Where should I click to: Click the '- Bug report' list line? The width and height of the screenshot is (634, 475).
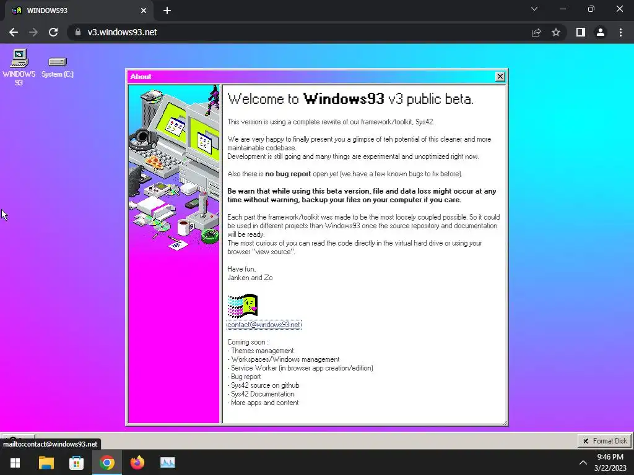coord(244,377)
